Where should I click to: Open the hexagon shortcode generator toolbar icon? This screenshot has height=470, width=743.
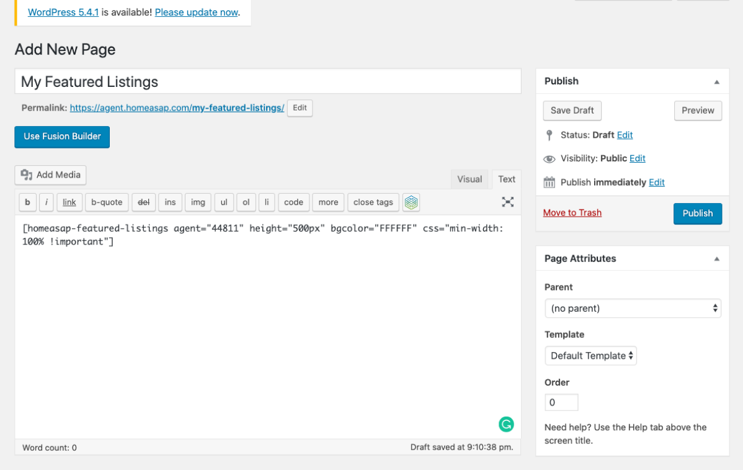411,202
